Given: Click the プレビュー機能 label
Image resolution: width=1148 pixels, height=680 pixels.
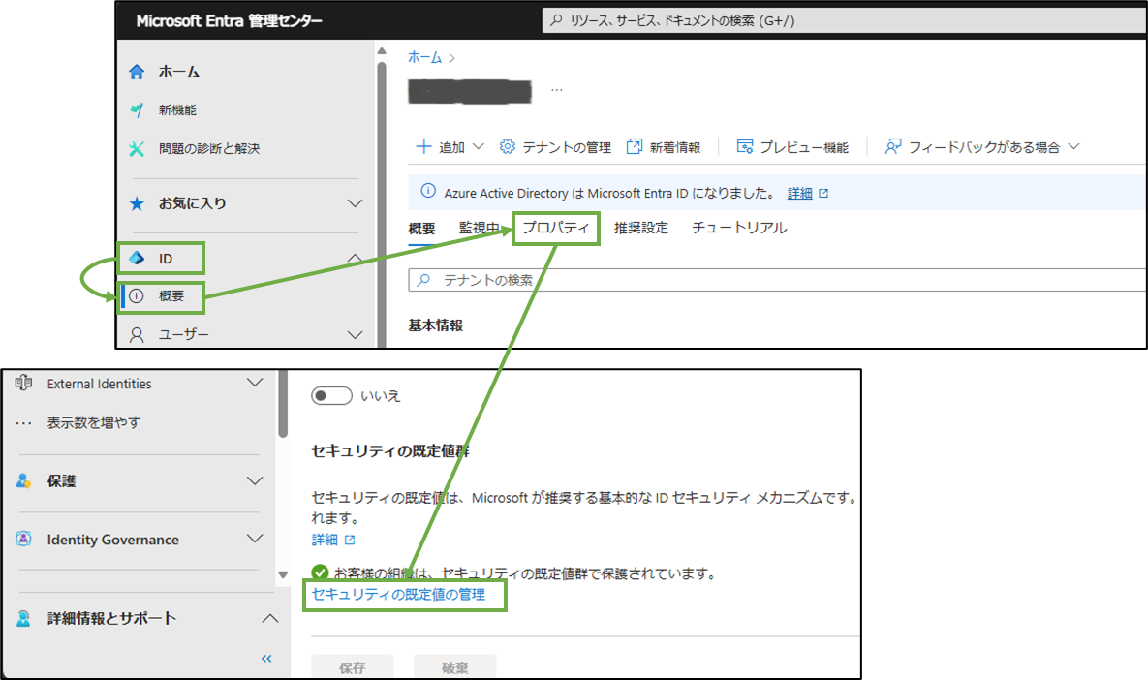Looking at the screenshot, I should 804,147.
